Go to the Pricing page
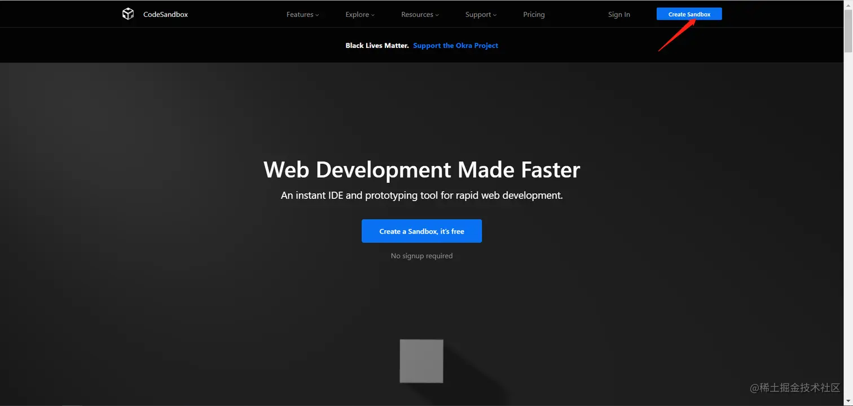The image size is (853, 406). [x=534, y=15]
